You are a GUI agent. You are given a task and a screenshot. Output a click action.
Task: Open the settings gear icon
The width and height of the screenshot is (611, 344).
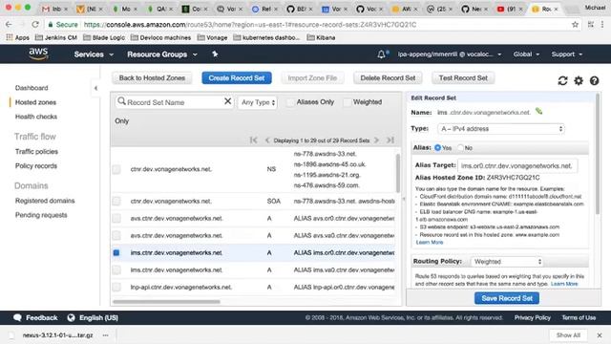pos(579,80)
